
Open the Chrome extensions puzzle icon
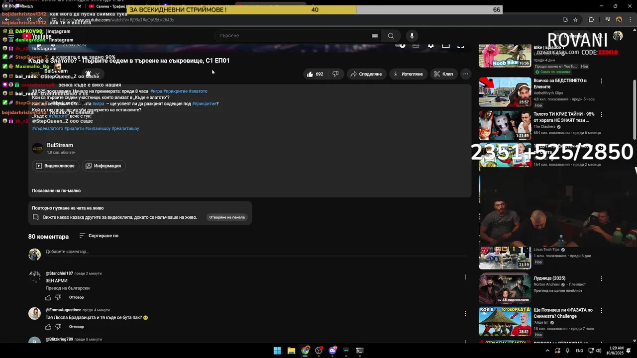[x=591, y=20]
